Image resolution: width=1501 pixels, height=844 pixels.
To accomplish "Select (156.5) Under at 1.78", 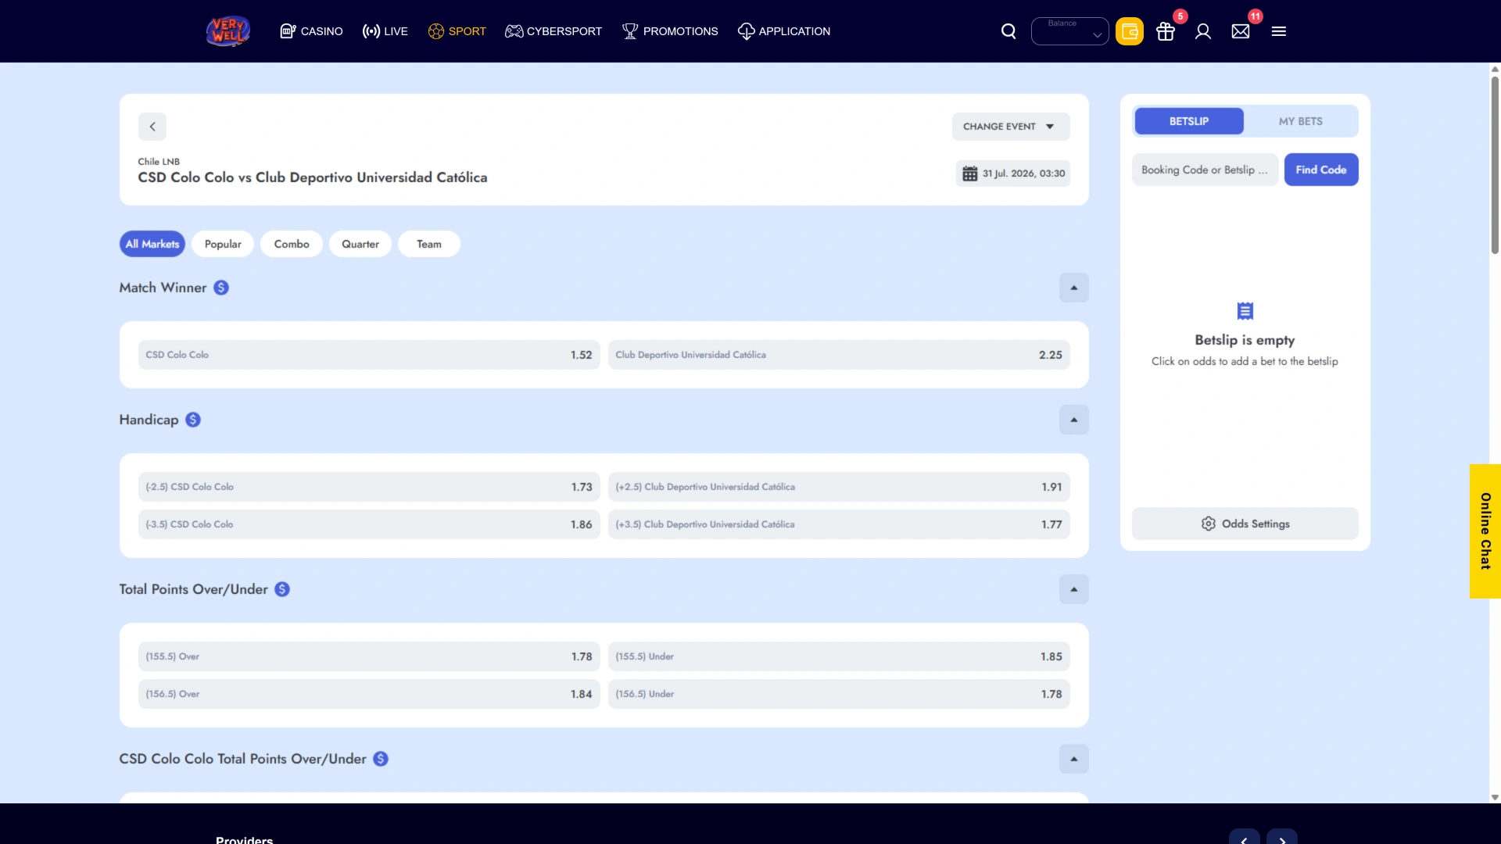I will point(839,694).
